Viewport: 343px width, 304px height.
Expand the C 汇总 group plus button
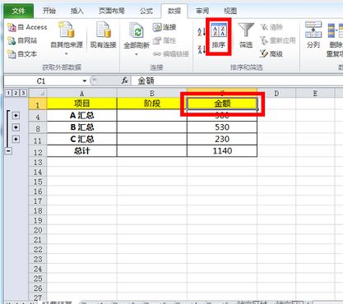(16, 139)
